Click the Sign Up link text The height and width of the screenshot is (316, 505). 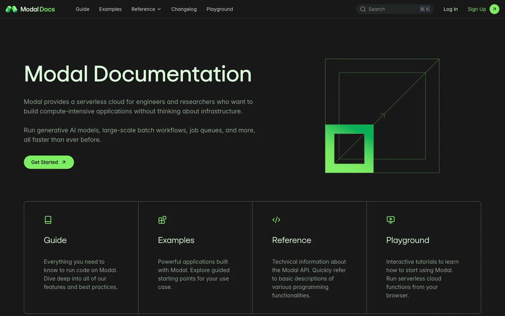477,9
